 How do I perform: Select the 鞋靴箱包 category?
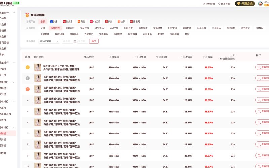[70, 28]
